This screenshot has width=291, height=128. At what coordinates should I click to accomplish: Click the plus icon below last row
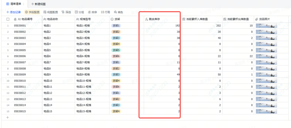tap(8, 117)
